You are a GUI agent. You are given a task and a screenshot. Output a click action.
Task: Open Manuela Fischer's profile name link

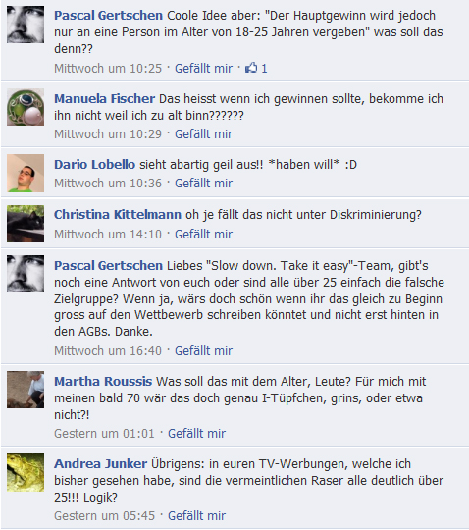104,99
